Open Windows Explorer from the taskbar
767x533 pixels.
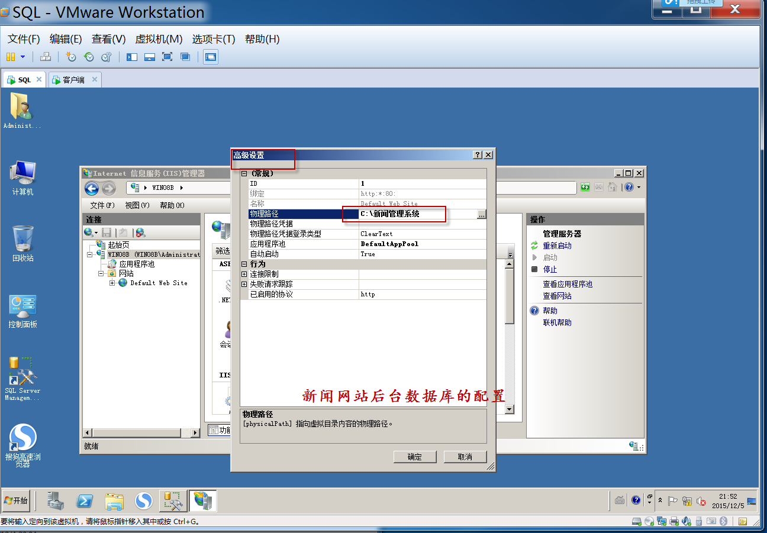coord(114,501)
